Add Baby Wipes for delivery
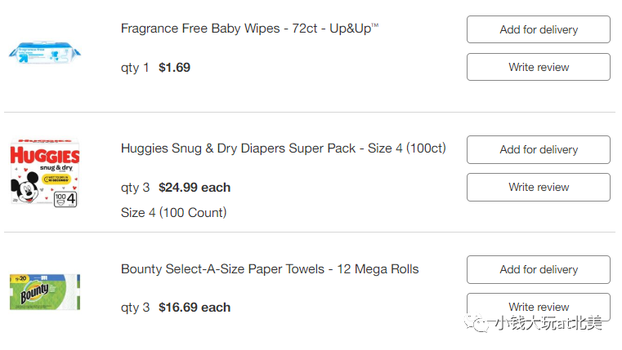This screenshot has width=622, height=350. [x=538, y=29]
